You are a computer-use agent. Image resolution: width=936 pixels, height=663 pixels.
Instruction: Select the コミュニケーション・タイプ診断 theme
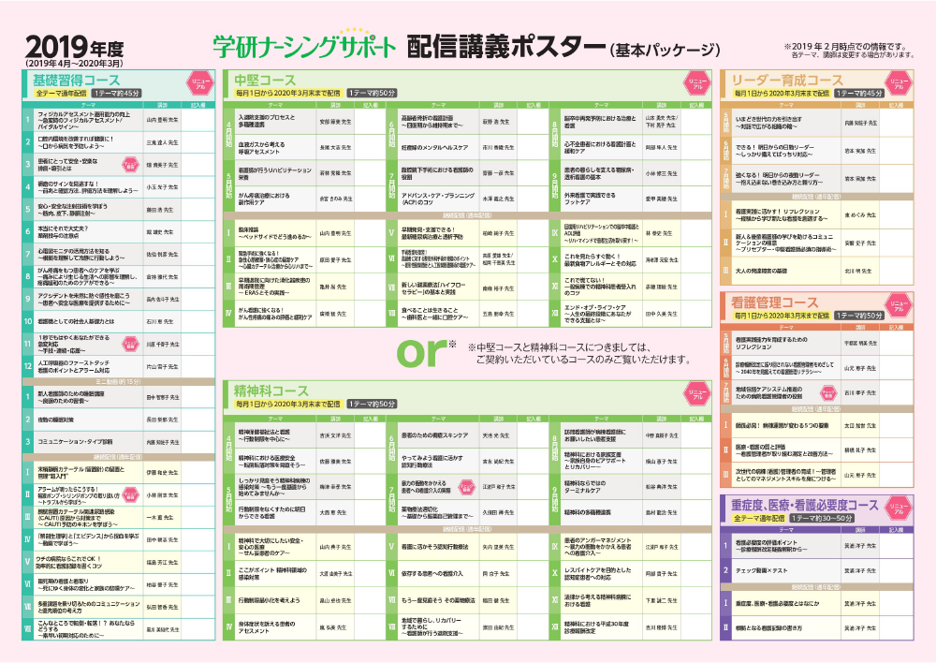pyautogui.click(x=75, y=442)
